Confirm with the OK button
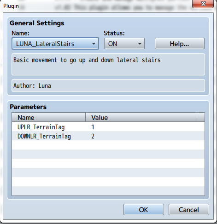The image size is (217, 224). point(144,210)
